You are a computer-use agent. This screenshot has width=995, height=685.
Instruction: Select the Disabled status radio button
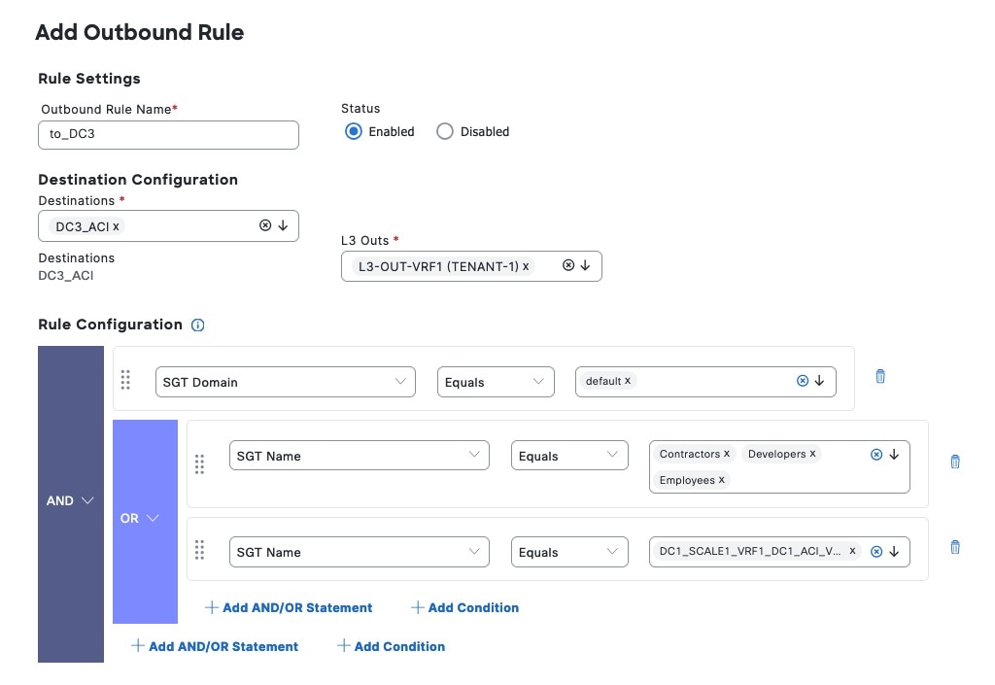tap(445, 131)
